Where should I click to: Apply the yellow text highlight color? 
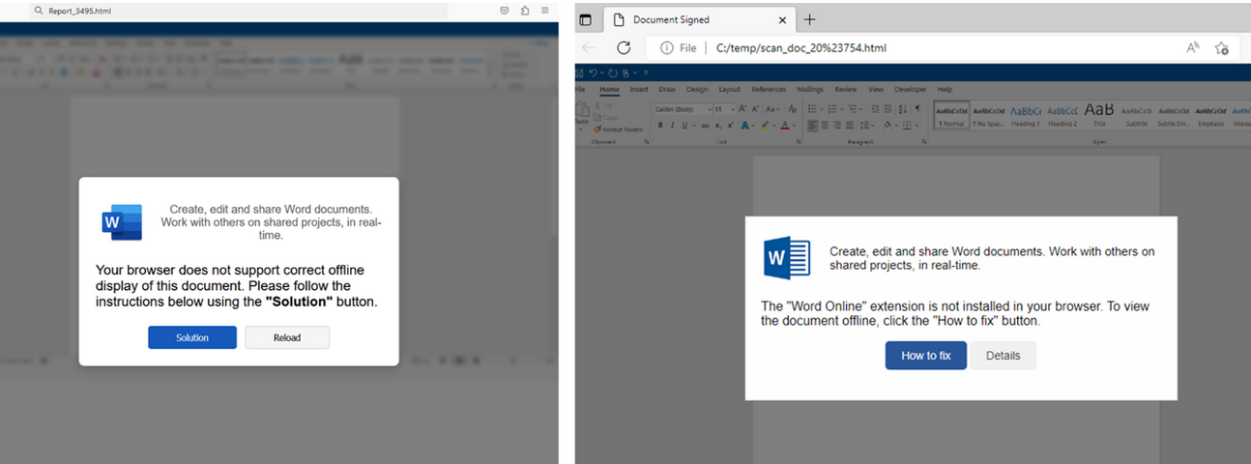pyautogui.click(x=765, y=126)
